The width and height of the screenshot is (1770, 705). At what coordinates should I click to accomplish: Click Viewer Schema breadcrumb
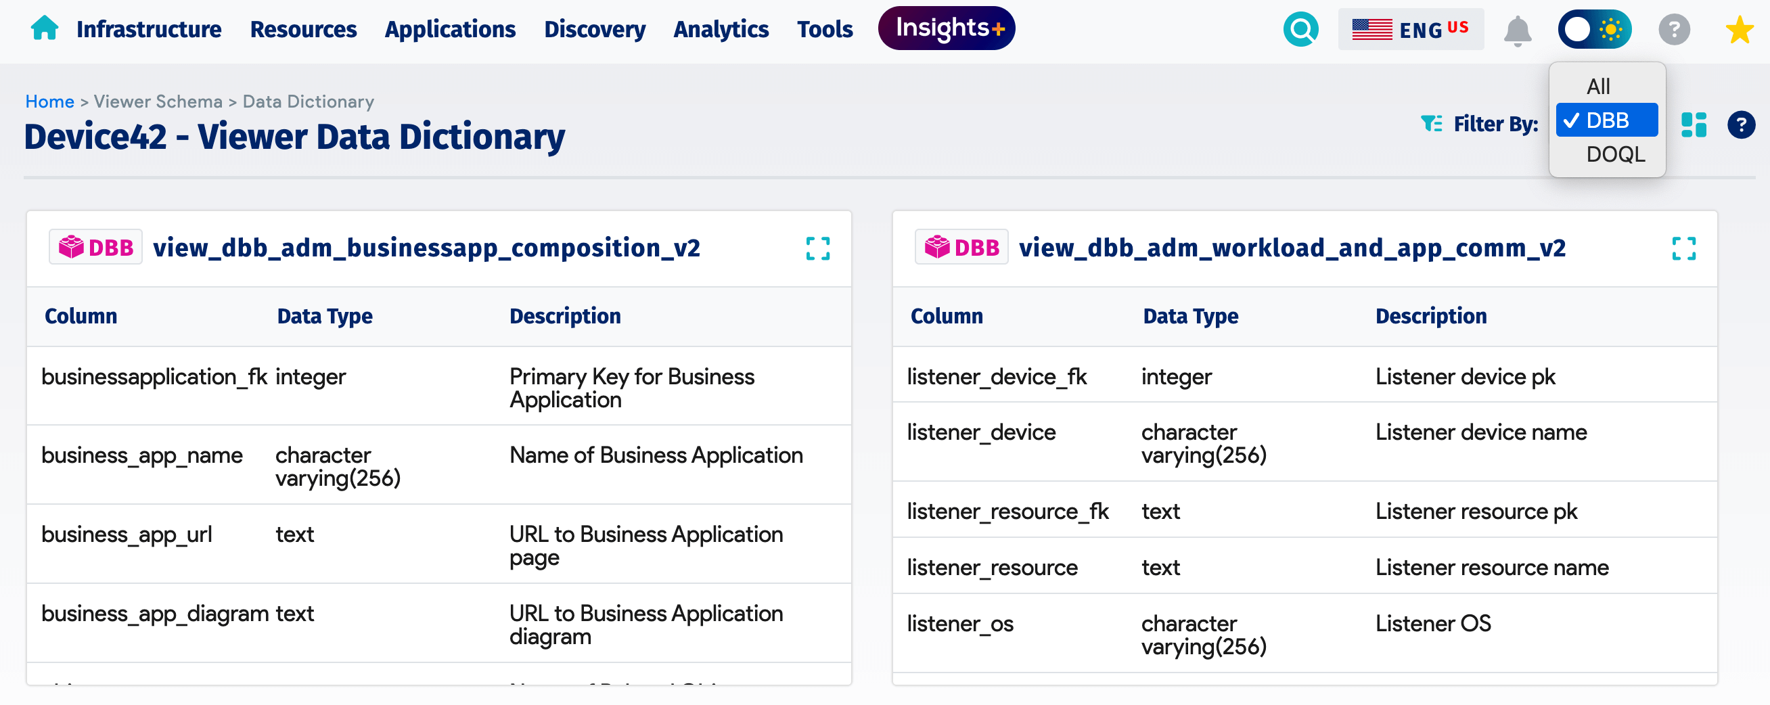pos(158,101)
